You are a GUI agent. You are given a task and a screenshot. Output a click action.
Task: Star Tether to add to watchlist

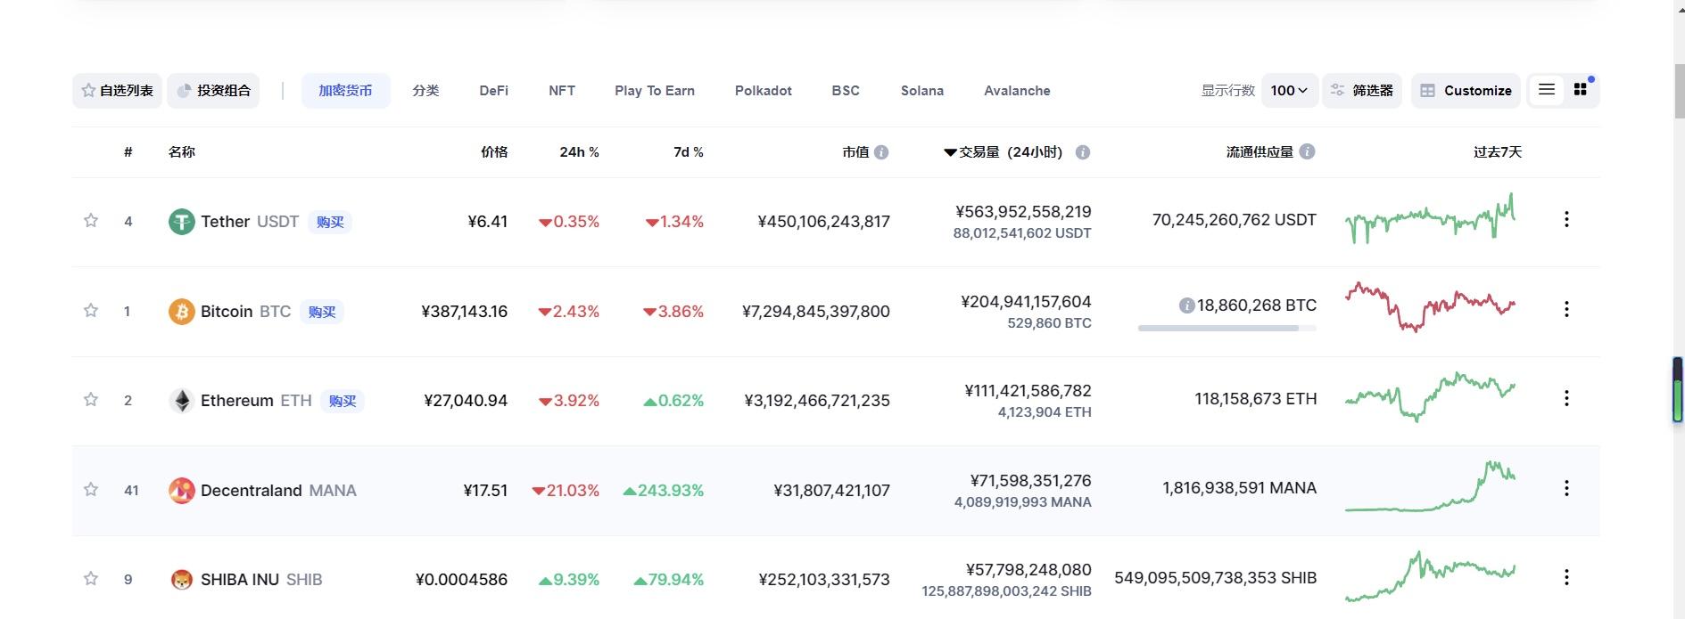pyautogui.click(x=91, y=221)
